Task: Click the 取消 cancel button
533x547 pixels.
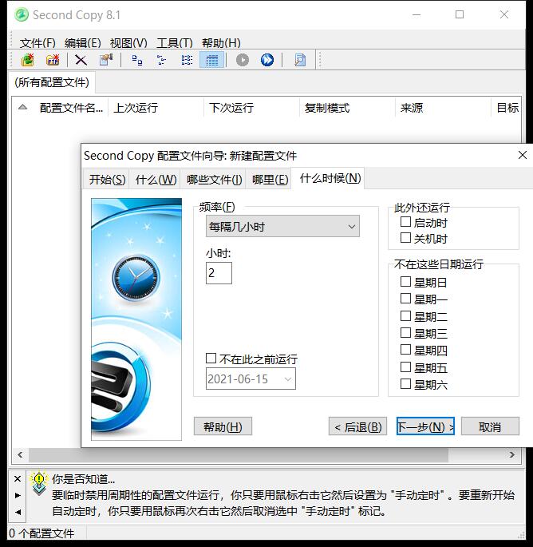Action: 490,426
